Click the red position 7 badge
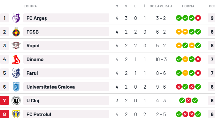The width and height of the screenshot is (215, 118). [4, 100]
